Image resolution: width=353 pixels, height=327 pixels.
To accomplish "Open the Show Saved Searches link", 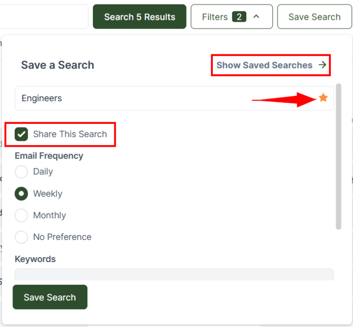I will 264,65.
